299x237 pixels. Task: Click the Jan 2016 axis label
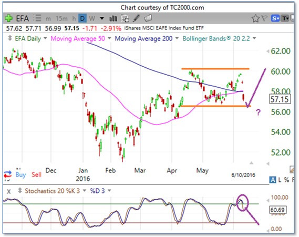83,174
